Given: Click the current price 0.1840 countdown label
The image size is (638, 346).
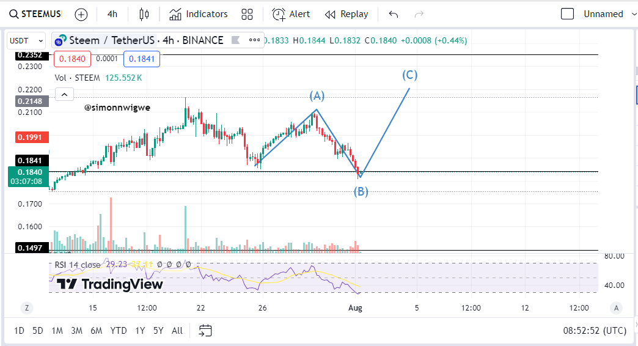Looking at the screenshot, I should [28, 177].
